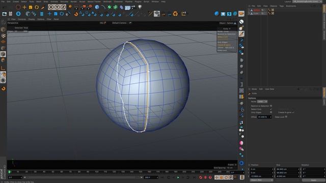Open the Object Manager Tags menu
This screenshot has height=183, width=326.
pyautogui.click(x=282, y=6)
